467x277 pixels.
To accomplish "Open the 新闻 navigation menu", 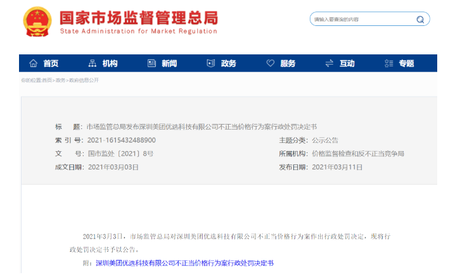I will coord(169,63).
